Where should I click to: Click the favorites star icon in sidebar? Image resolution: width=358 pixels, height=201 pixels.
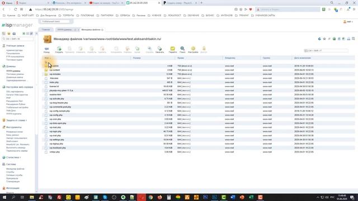pyautogui.click(x=9, y=33)
